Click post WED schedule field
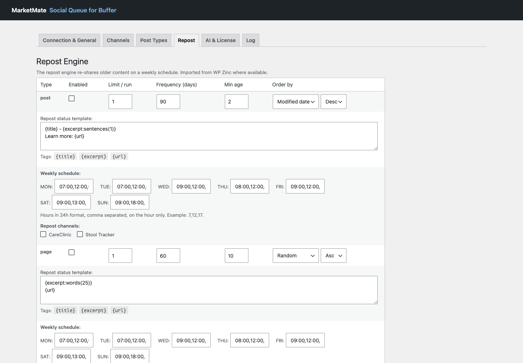The height and width of the screenshot is (363, 523). [191, 186]
